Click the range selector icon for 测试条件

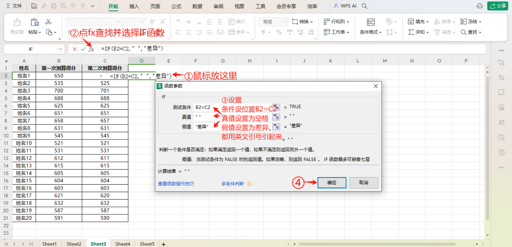coord(276,107)
